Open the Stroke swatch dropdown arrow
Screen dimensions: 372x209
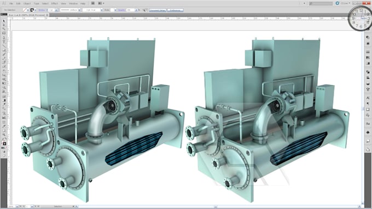click(x=35, y=10)
